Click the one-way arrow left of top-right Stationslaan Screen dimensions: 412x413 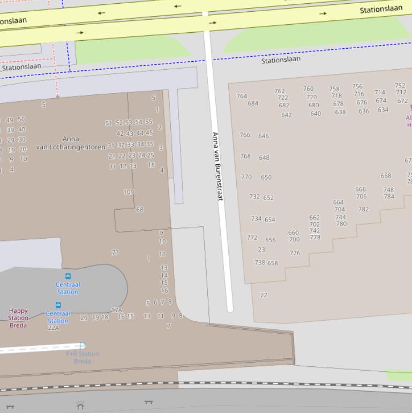click(x=323, y=13)
